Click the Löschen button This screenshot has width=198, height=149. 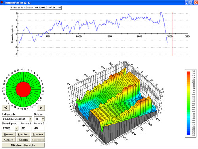23,134
